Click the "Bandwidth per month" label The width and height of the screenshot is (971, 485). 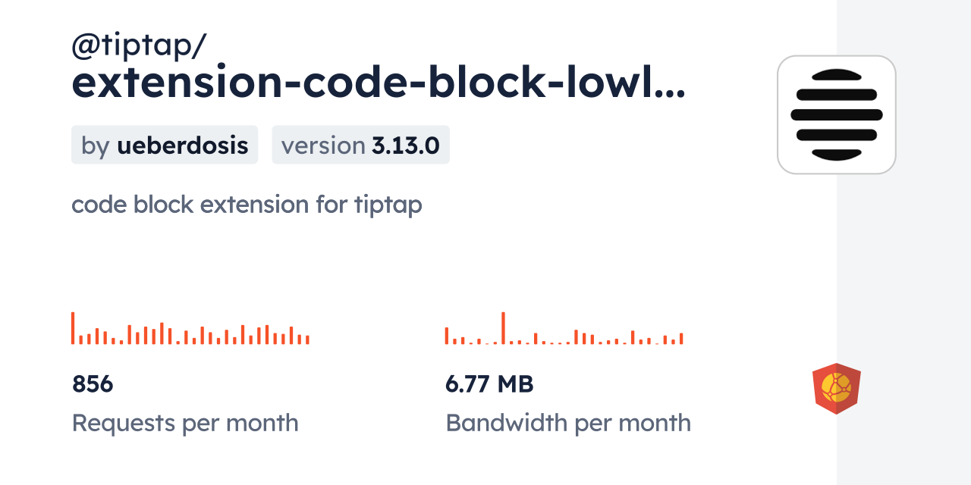point(568,423)
